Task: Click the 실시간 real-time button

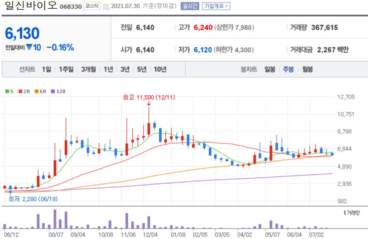Action: pyautogui.click(x=190, y=6)
